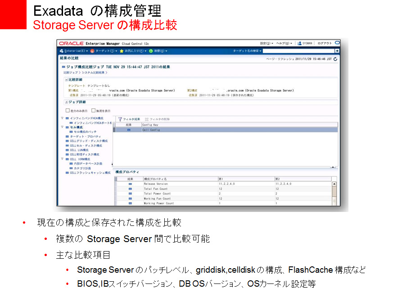Click the icon beside ターゲット・プロパティ tree node
Screen dimensions: 416x288
coord(67,136)
